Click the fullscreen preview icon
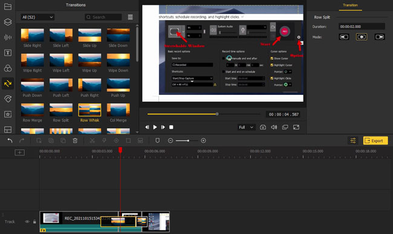 coord(296,127)
